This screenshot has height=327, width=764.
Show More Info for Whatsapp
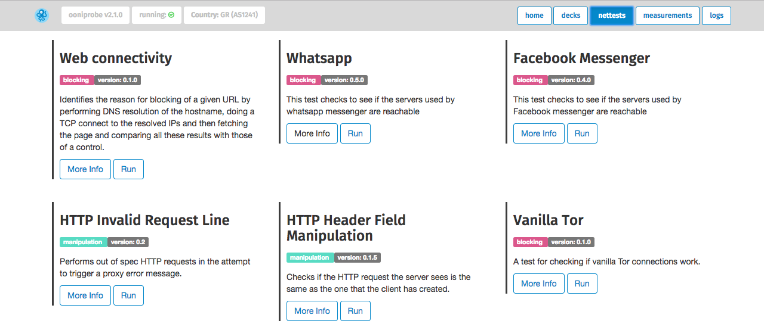312,133
